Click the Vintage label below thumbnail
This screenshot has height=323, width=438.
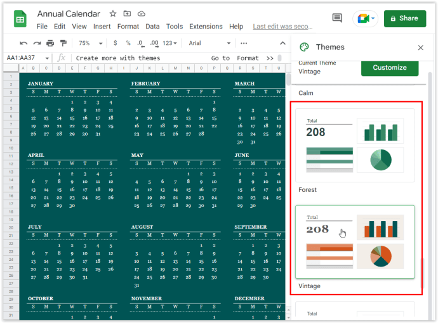pyautogui.click(x=310, y=286)
